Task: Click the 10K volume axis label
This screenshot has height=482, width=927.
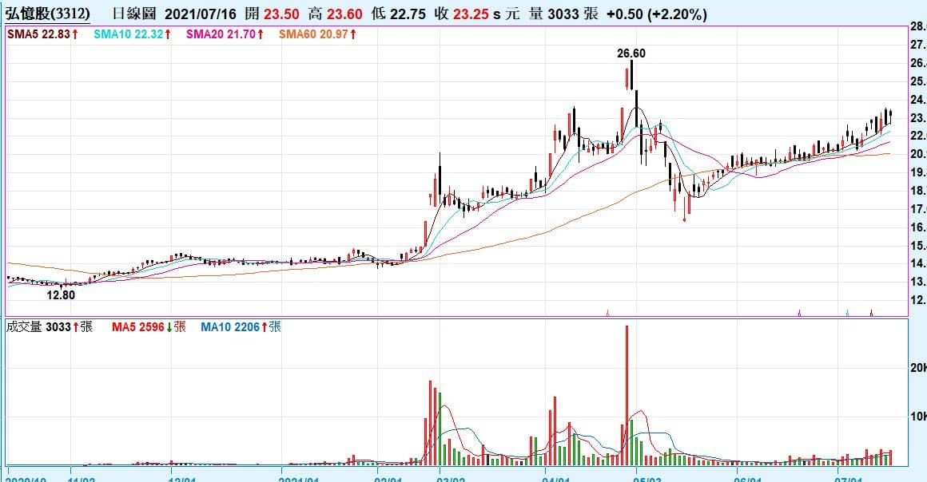Action: click(918, 417)
